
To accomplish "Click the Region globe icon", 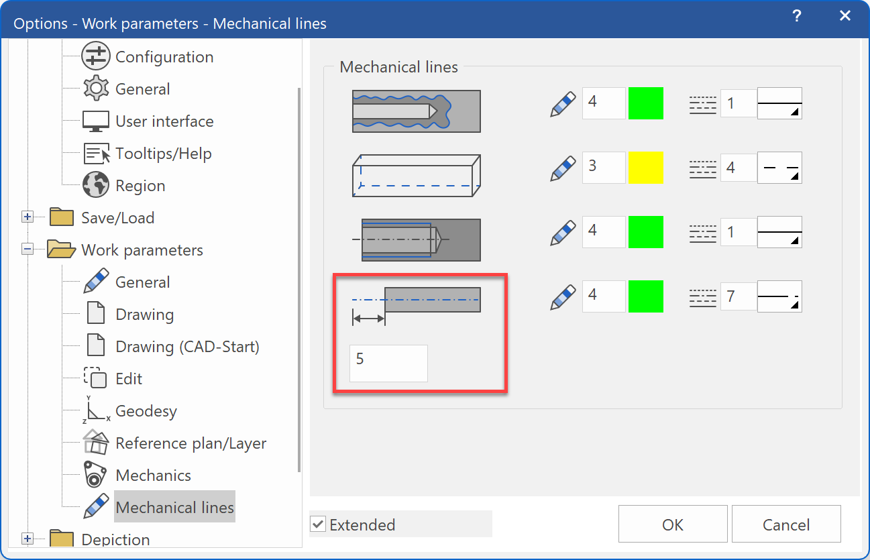I will click(x=95, y=186).
